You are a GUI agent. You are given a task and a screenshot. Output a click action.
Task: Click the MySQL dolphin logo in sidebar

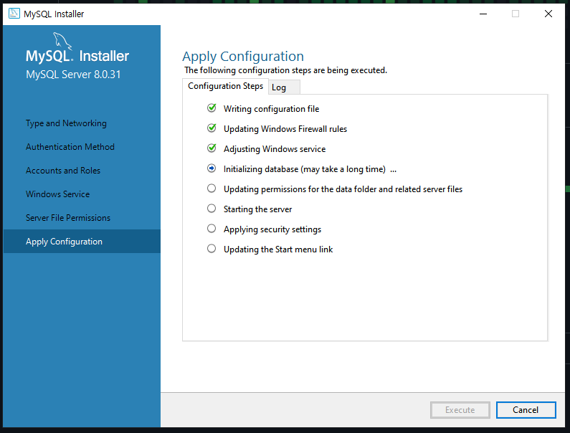pos(62,41)
